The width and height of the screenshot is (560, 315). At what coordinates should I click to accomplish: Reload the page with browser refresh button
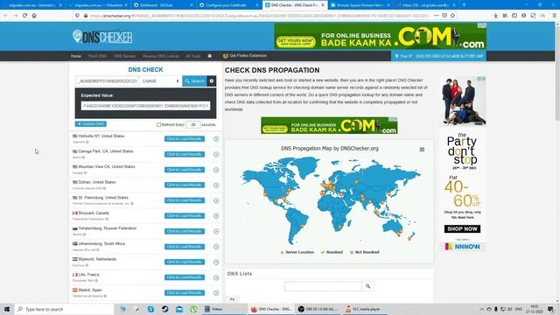coord(24,16)
